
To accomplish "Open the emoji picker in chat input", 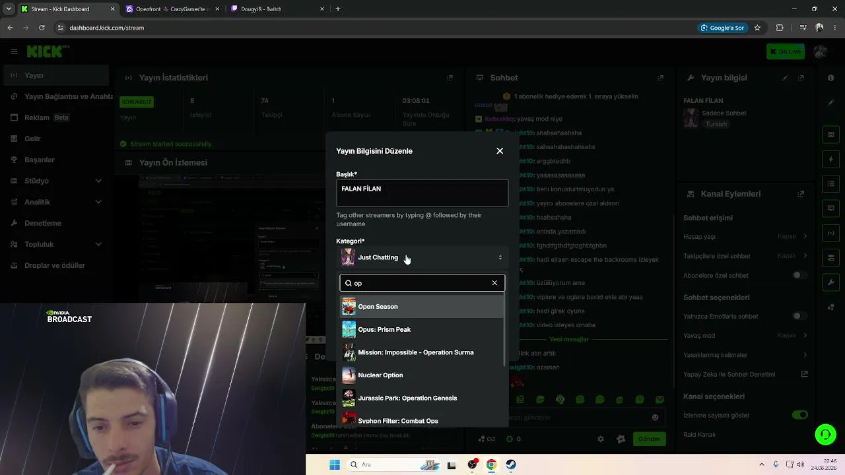I will pos(655,417).
